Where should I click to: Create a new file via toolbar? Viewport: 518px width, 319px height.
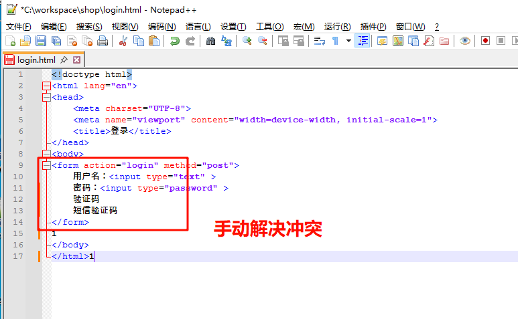coord(11,41)
